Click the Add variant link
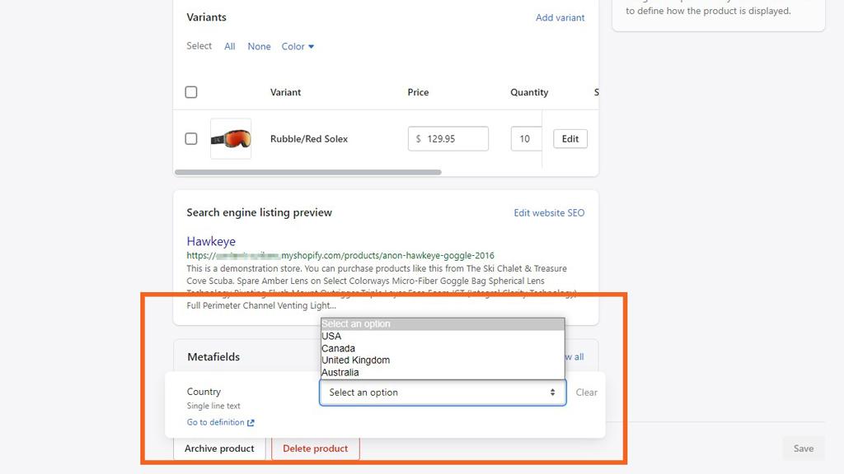 point(560,17)
